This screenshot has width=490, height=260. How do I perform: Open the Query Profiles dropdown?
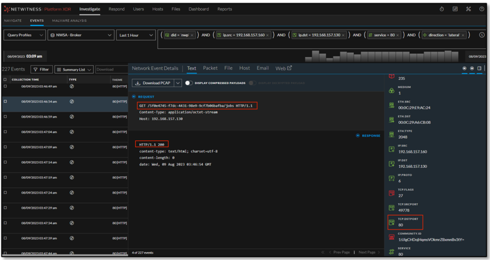coord(25,35)
